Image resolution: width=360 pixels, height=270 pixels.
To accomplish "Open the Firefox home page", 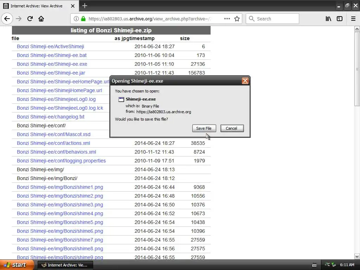I will tap(41, 19).
